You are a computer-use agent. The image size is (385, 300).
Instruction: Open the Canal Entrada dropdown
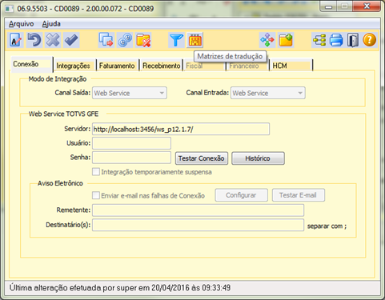tap(268, 93)
